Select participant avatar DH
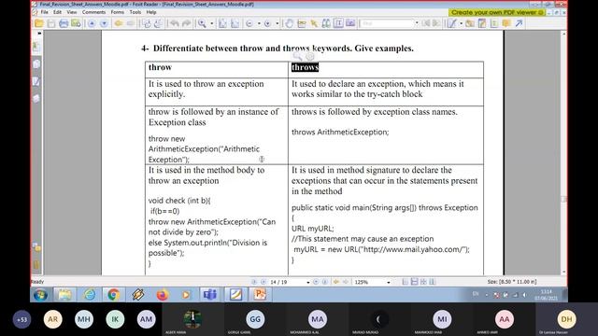Screen dimensions: 598x336 [x=566, y=319]
